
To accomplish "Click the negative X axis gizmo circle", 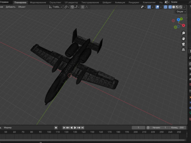I will [x=173, y=21].
